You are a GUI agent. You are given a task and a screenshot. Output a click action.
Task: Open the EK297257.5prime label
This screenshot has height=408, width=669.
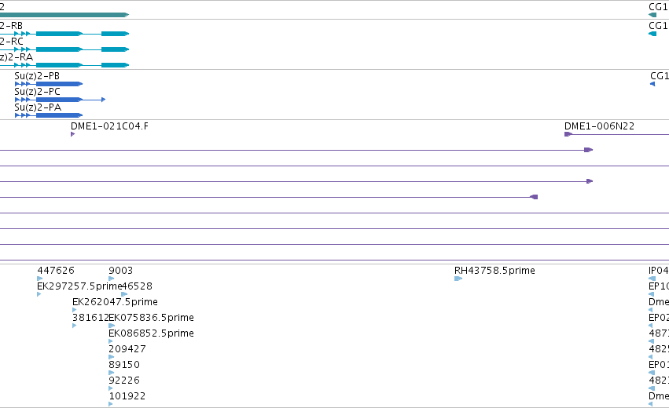[x=79, y=286]
